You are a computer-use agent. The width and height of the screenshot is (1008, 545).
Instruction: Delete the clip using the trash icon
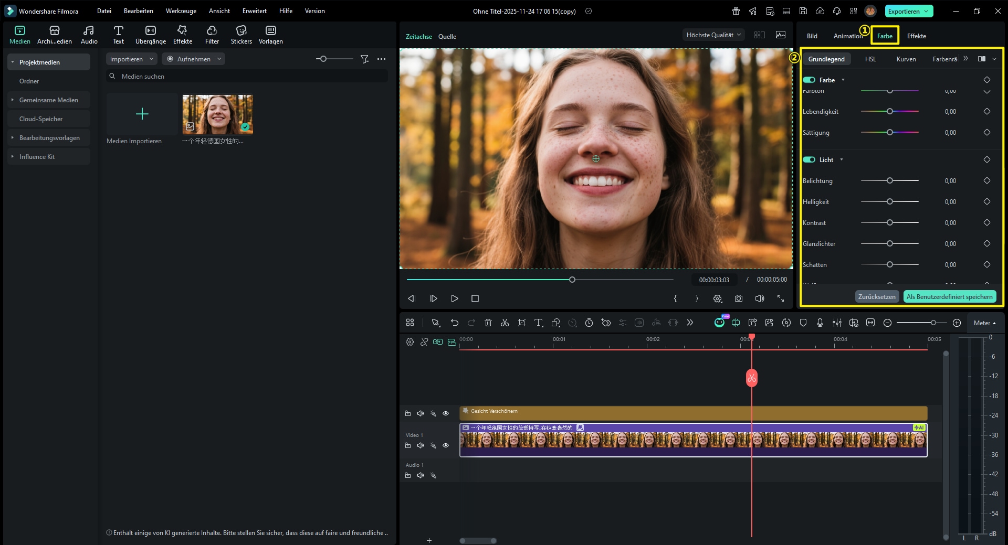coord(488,323)
